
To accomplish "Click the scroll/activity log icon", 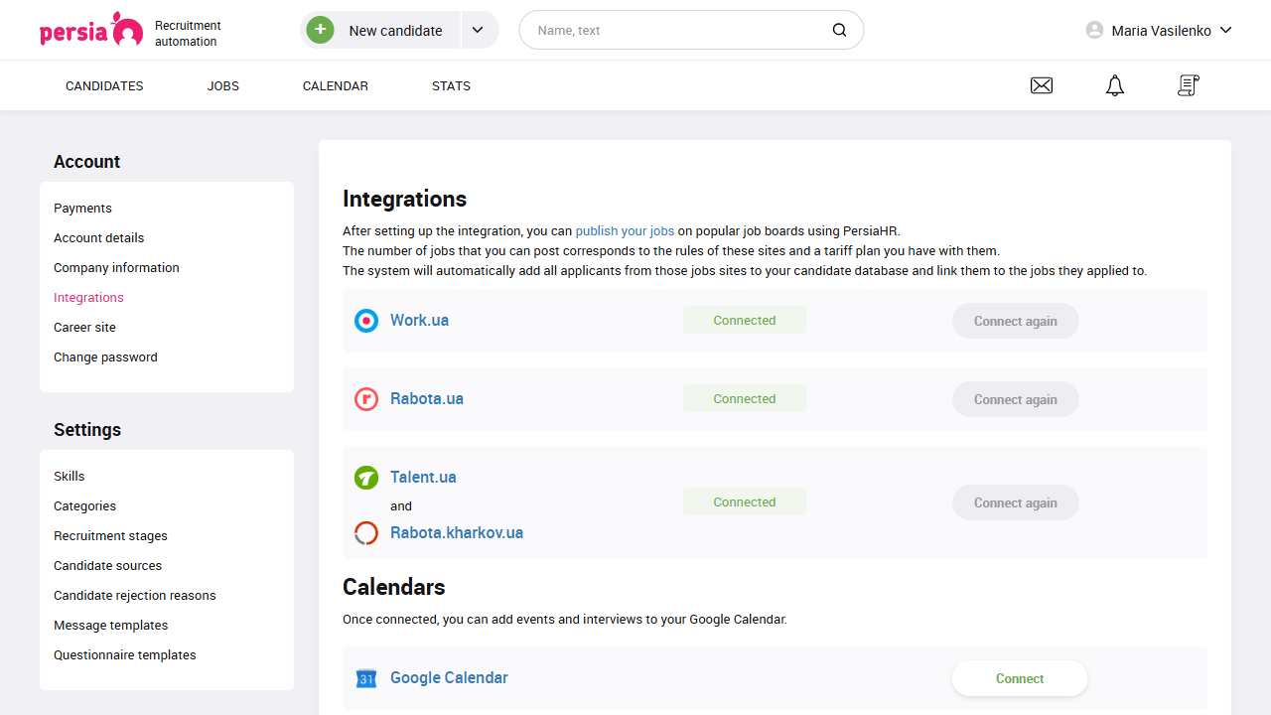I will 1188,85.
